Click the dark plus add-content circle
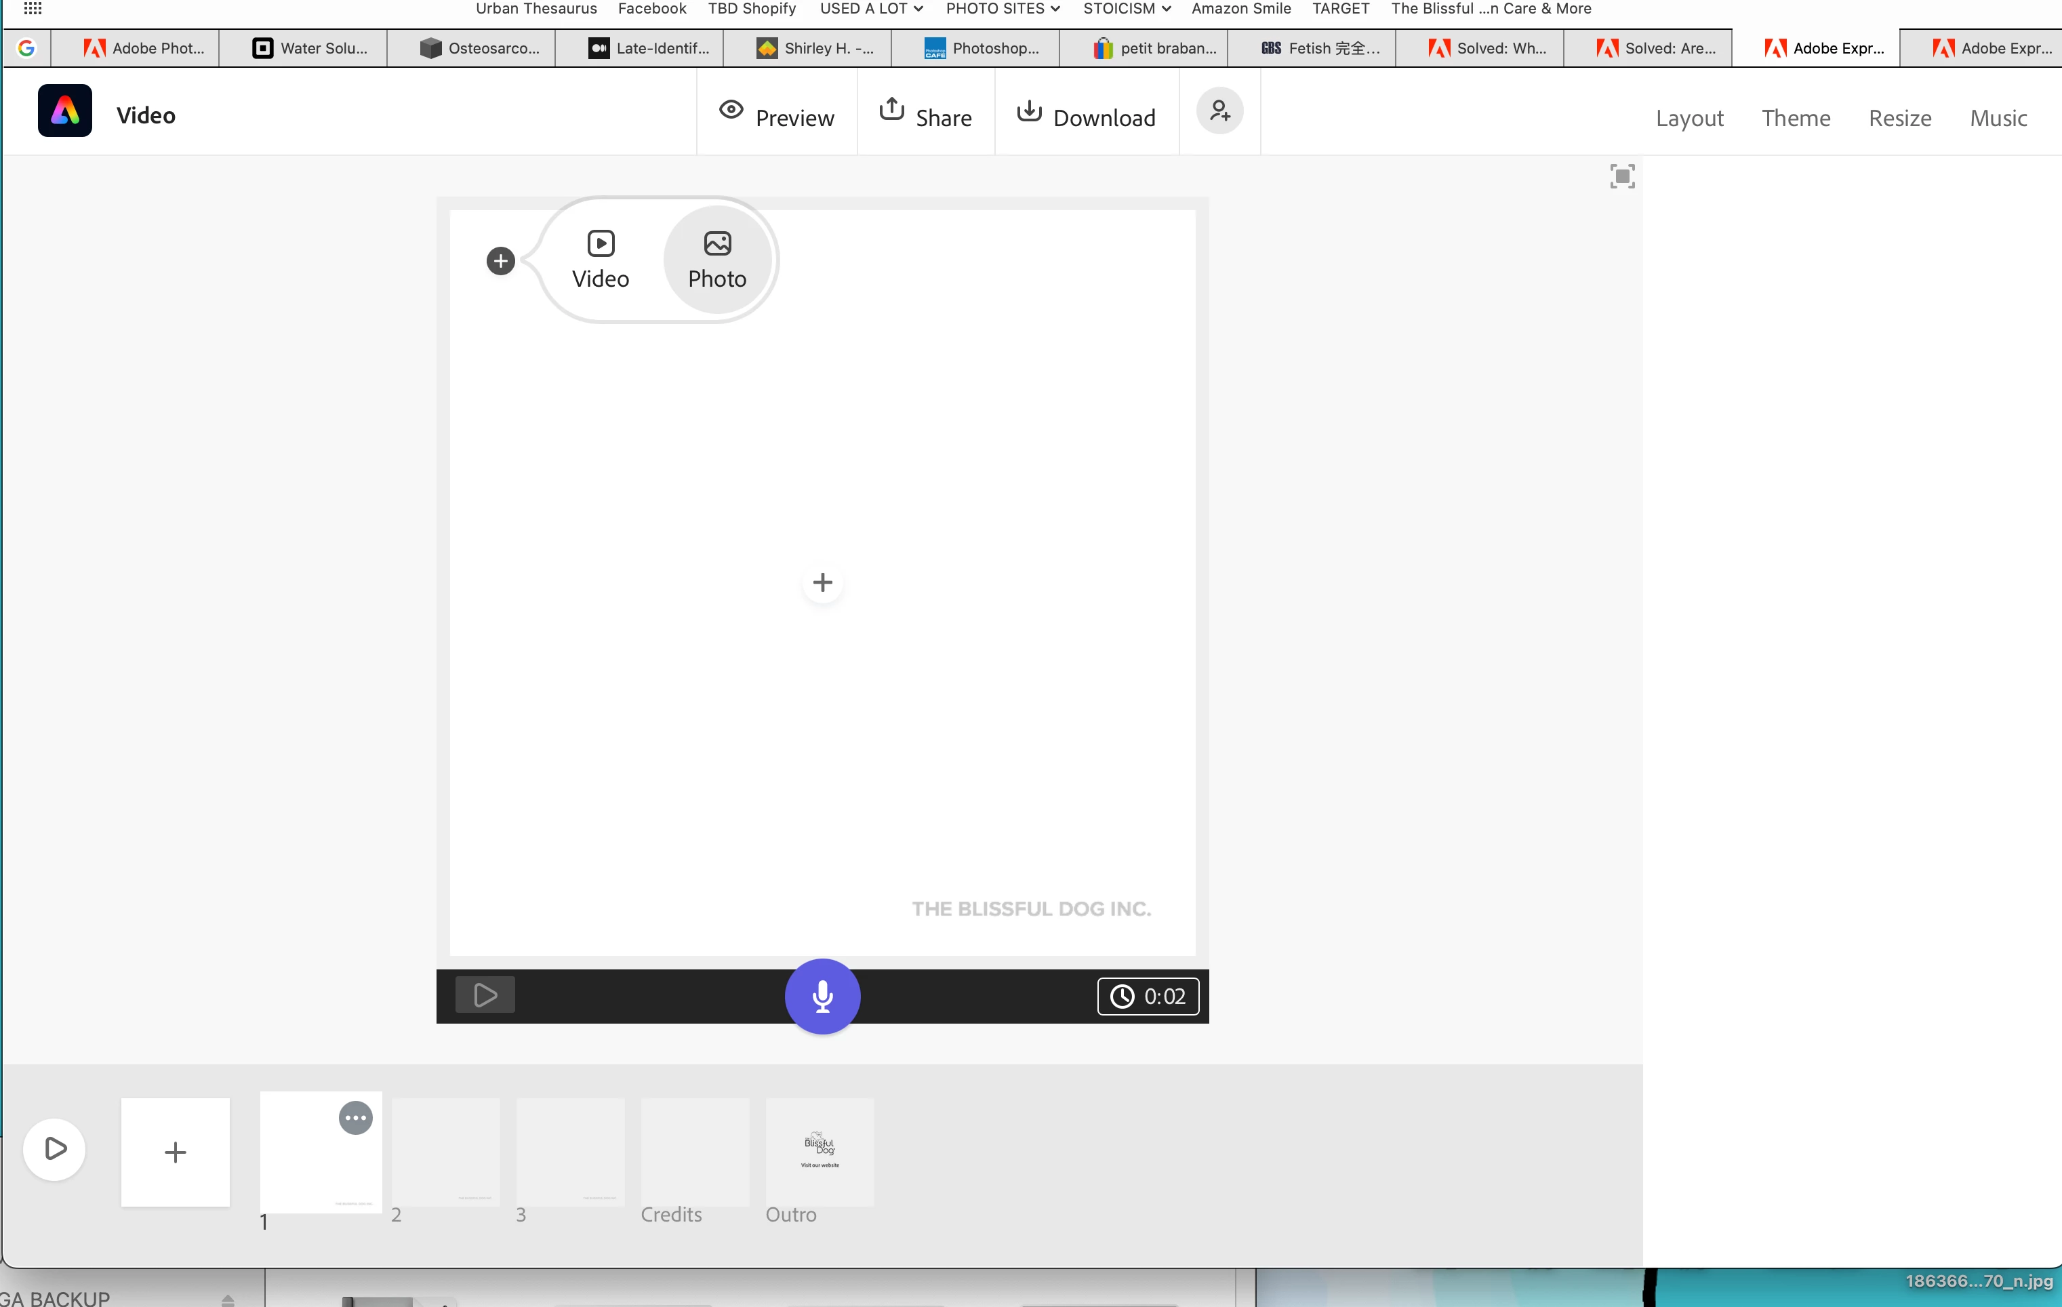The height and width of the screenshot is (1307, 2062). (501, 261)
